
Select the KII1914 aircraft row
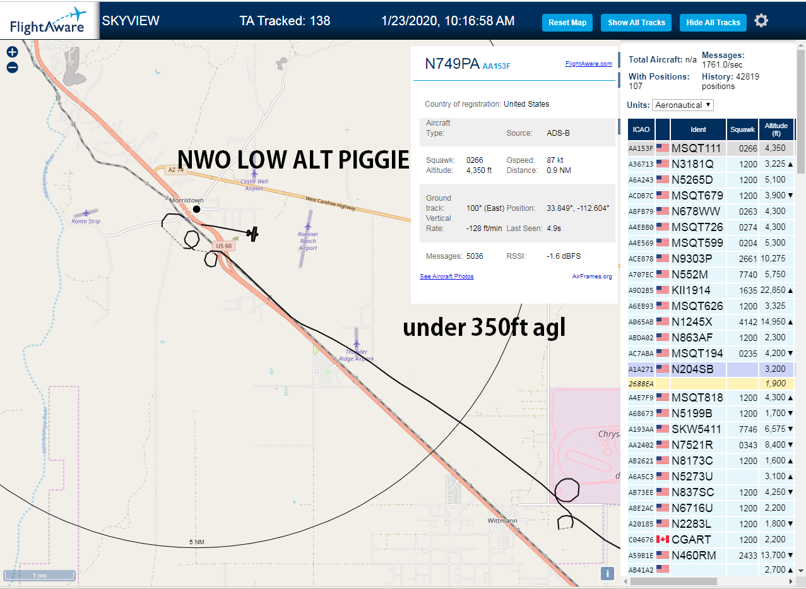[x=711, y=290]
